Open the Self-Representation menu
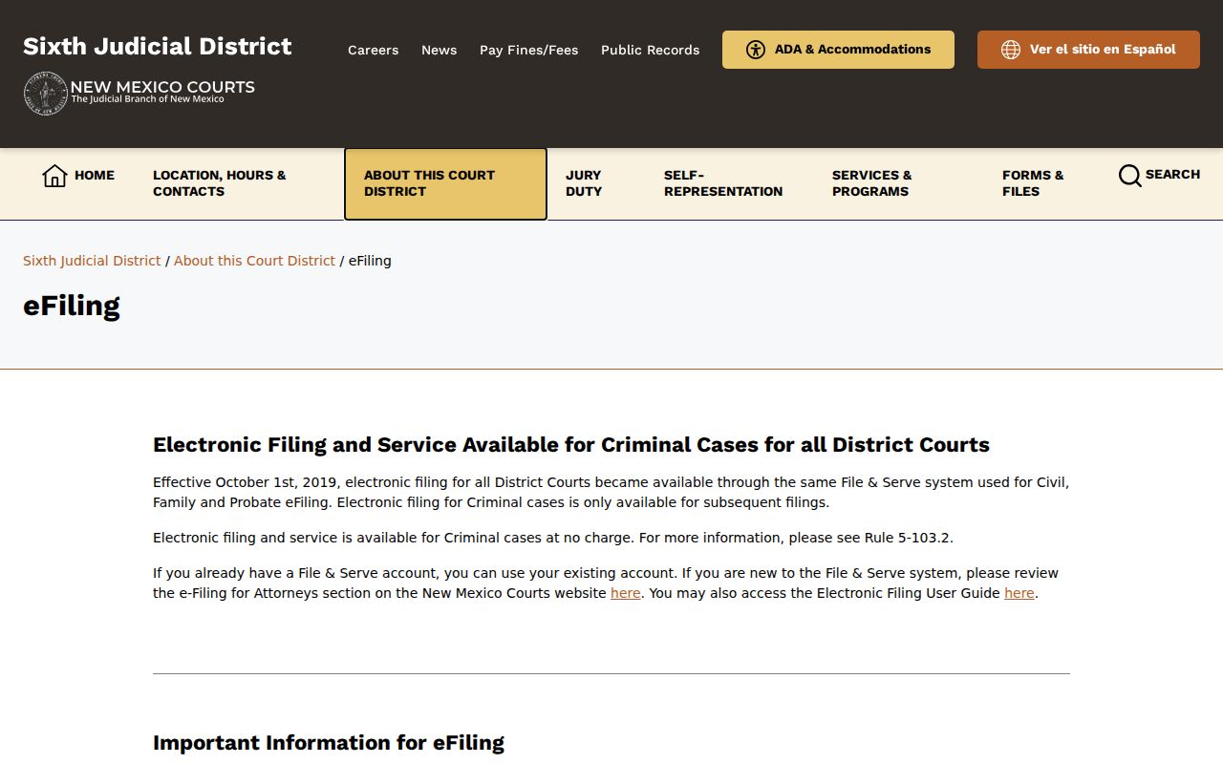Image resolution: width=1223 pixels, height=764 pixels. [723, 183]
